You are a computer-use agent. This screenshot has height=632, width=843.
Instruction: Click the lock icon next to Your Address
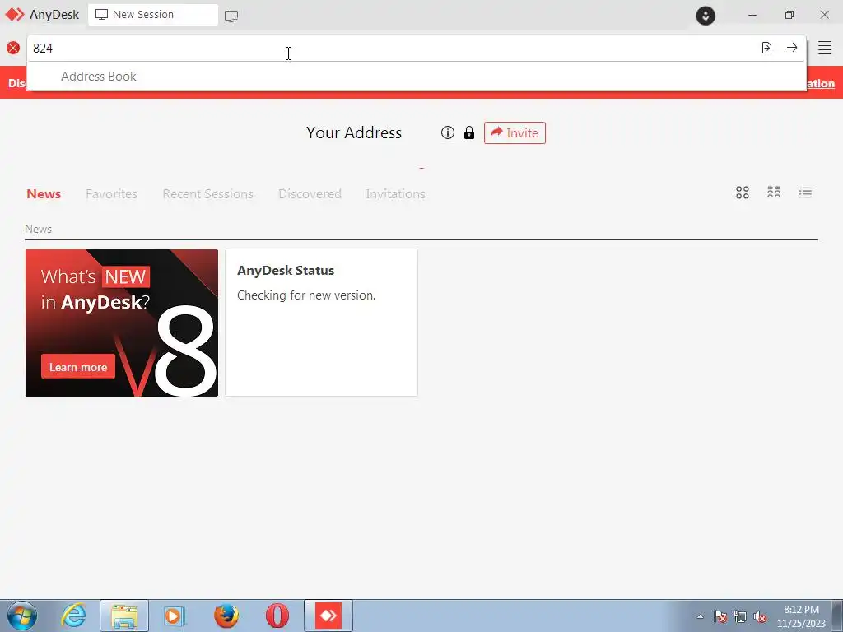(469, 132)
